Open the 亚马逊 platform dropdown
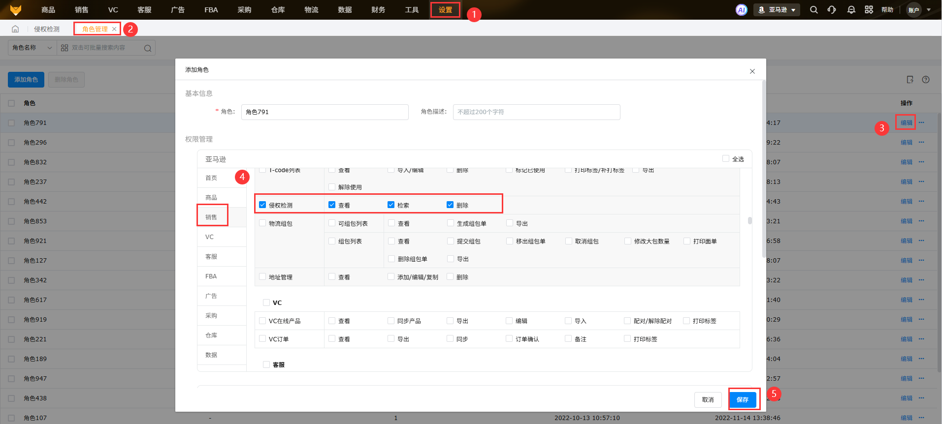942x424 pixels. click(x=777, y=10)
